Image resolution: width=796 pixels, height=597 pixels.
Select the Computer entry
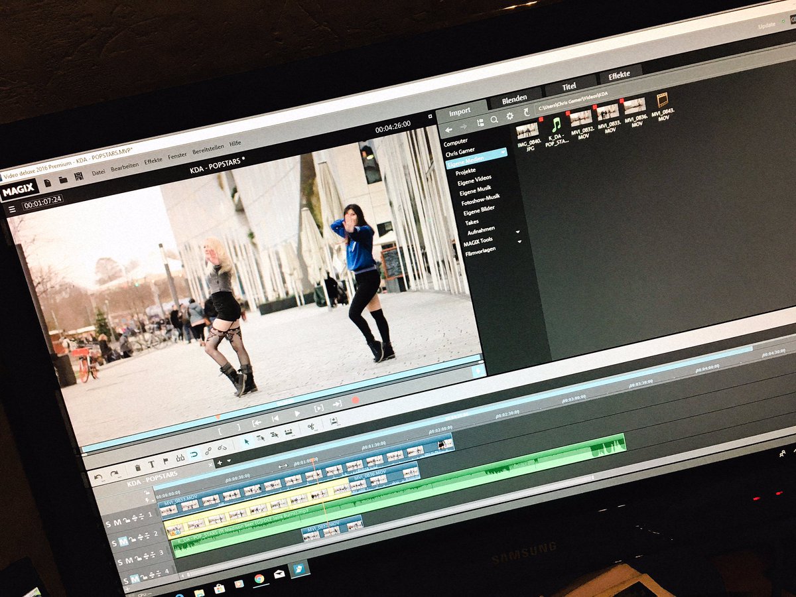(x=456, y=143)
